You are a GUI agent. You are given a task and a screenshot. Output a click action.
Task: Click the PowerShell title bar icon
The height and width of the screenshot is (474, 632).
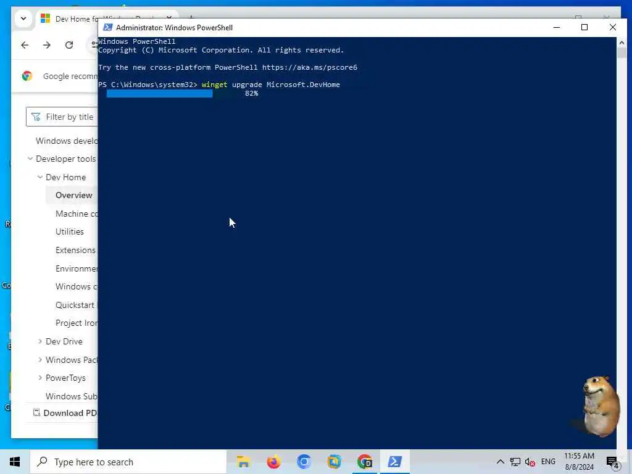tap(107, 27)
